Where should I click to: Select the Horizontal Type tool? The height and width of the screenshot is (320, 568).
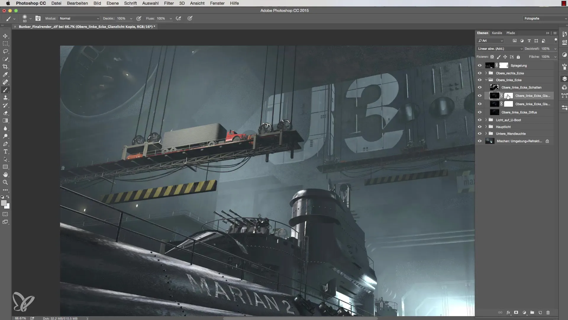click(x=5, y=151)
